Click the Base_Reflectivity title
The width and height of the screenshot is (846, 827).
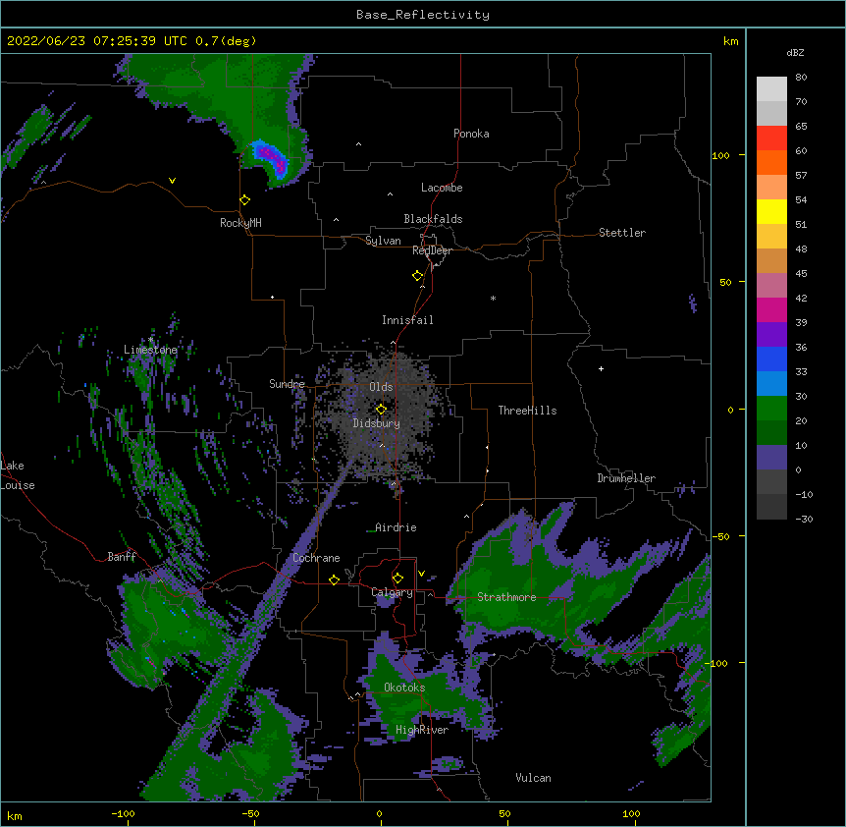point(423,15)
